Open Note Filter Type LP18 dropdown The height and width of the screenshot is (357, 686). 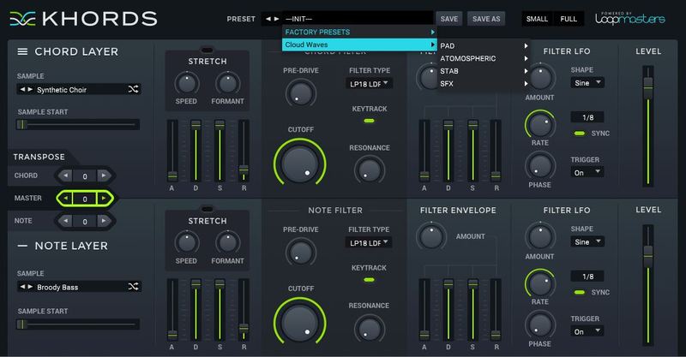[369, 242]
